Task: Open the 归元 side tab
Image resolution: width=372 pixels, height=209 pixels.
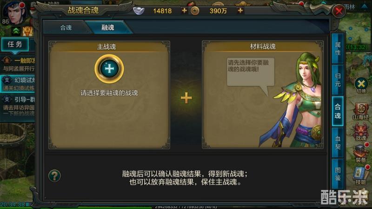Action: 338,80
